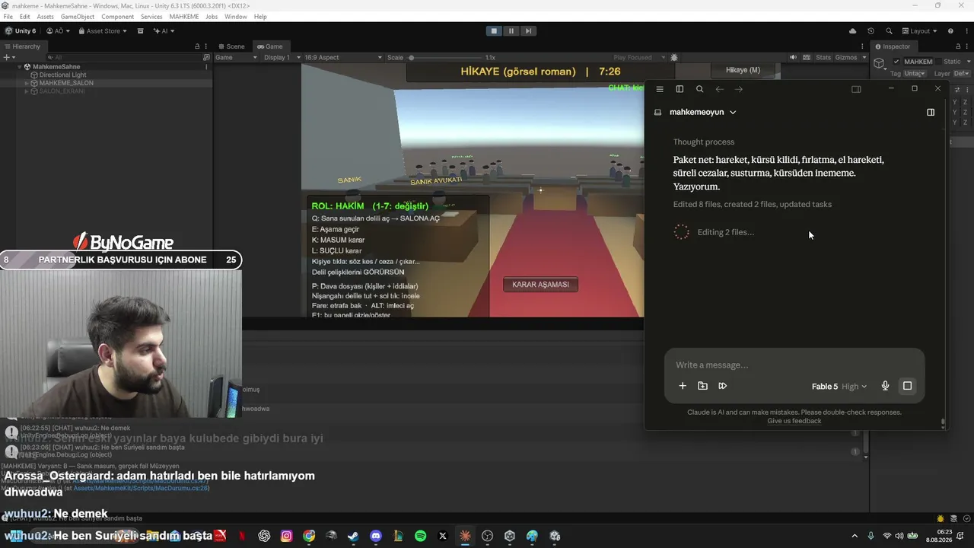This screenshot has width=974, height=548.
Task: Step one frame forward in Unity
Action: [528, 31]
